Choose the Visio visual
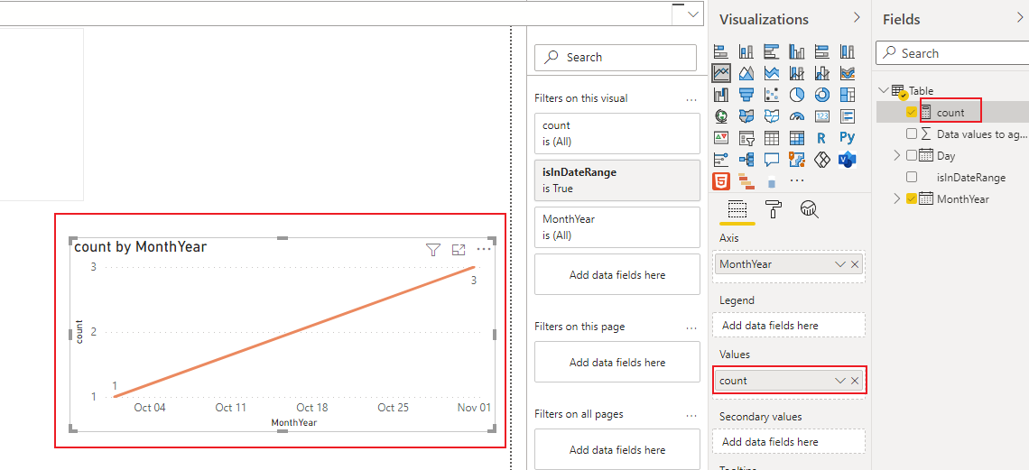The width and height of the screenshot is (1029, 470). coord(848,160)
